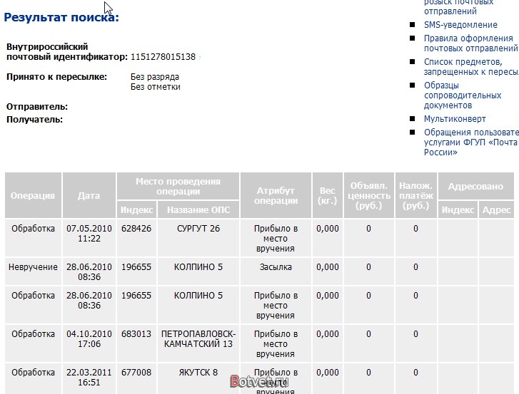Open Список предметов, запрещенных к пересылке link
The height and width of the screenshot is (394, 519).
click(x=471, y=67)
